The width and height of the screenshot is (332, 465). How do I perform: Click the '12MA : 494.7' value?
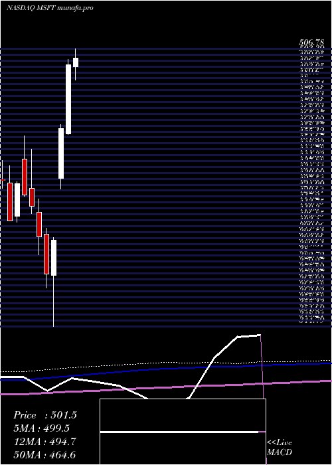44,442
